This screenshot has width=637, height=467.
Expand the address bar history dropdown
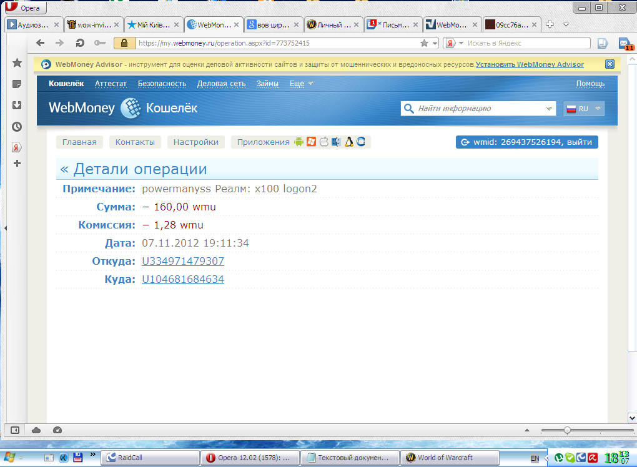click(x=435, y=43)
